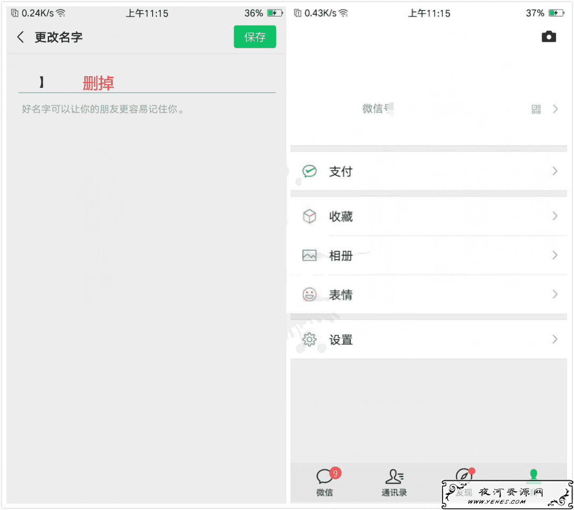Tap the 设置 gear icon
574x510 pixels.
[x=309, y=340]
